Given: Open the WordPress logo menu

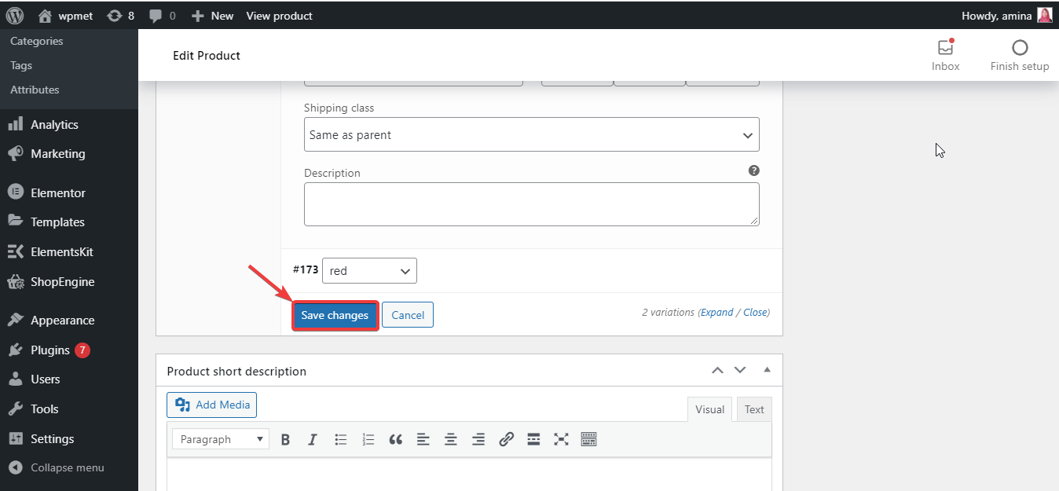Looking at the screenshot, I should [x=15, y=15].
